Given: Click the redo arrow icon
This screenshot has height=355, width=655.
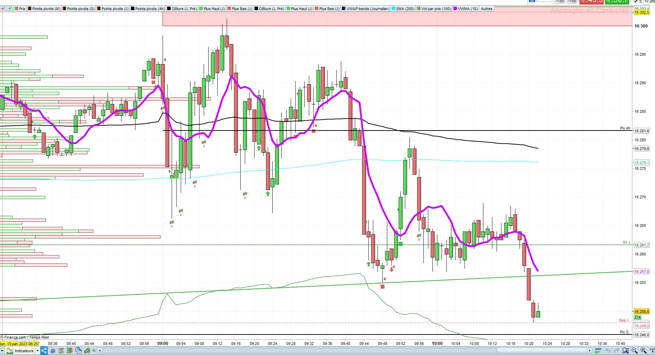Looking at the screenshot, I should tap(616, 350).
